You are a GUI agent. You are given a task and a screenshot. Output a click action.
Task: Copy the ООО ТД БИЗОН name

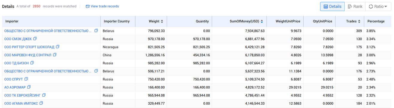[32, 63]
